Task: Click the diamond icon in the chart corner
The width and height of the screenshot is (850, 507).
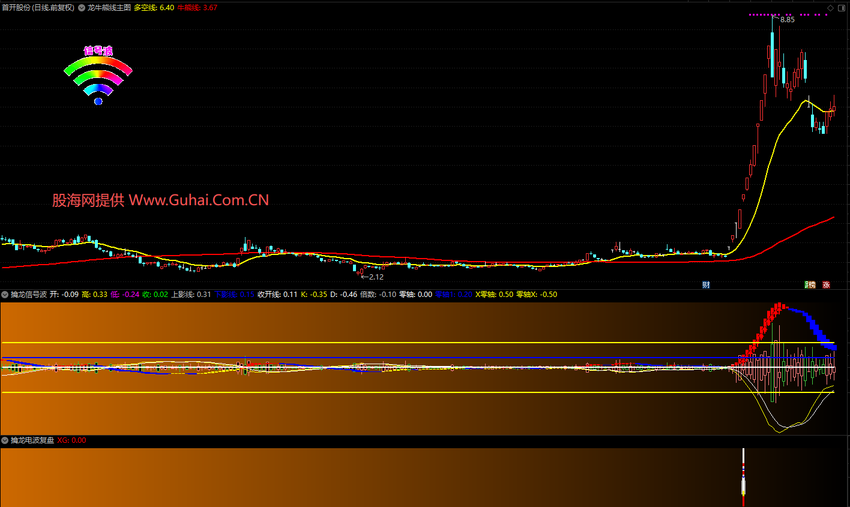Action: click(x=830, y=8)
